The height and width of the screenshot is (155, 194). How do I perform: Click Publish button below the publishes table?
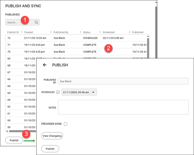14,140
